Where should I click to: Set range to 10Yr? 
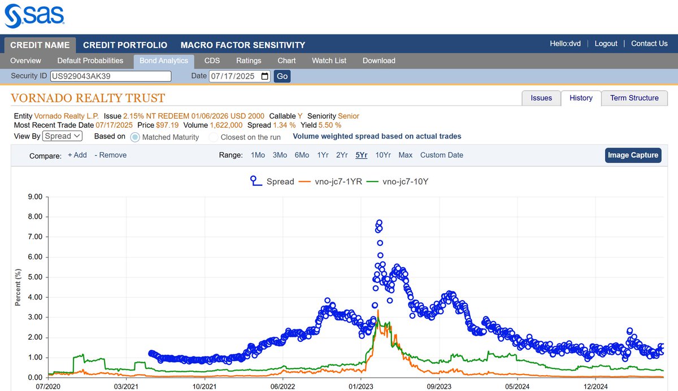383,155
